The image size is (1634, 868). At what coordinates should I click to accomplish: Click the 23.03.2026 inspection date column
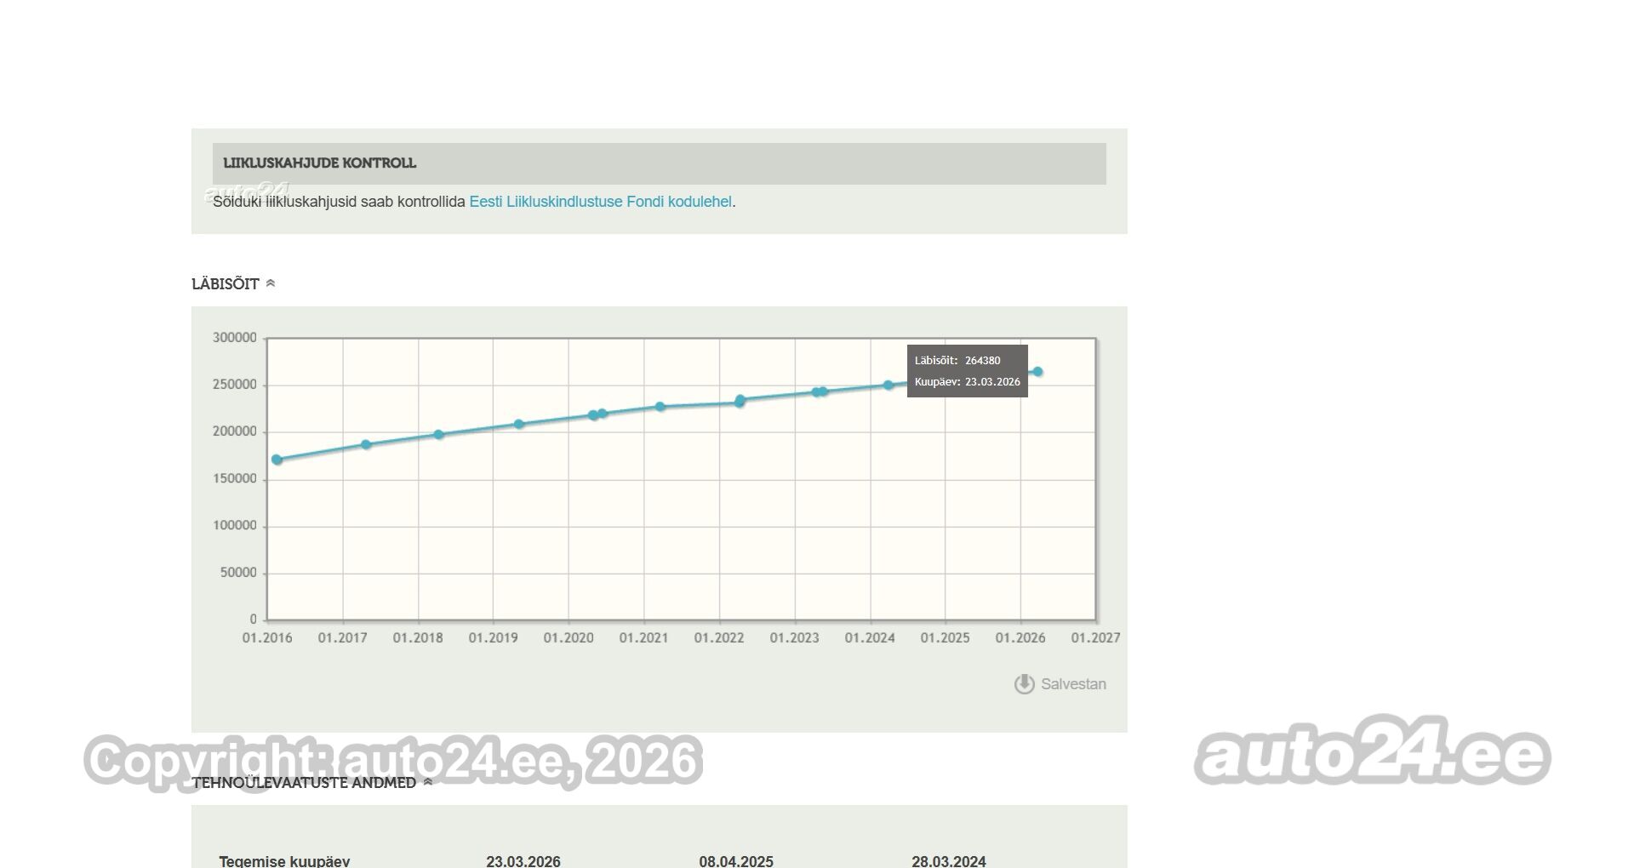point(523,861)
